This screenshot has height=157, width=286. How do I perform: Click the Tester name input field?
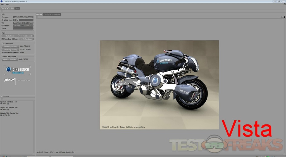pyautogui.click(x=23, y=28)
